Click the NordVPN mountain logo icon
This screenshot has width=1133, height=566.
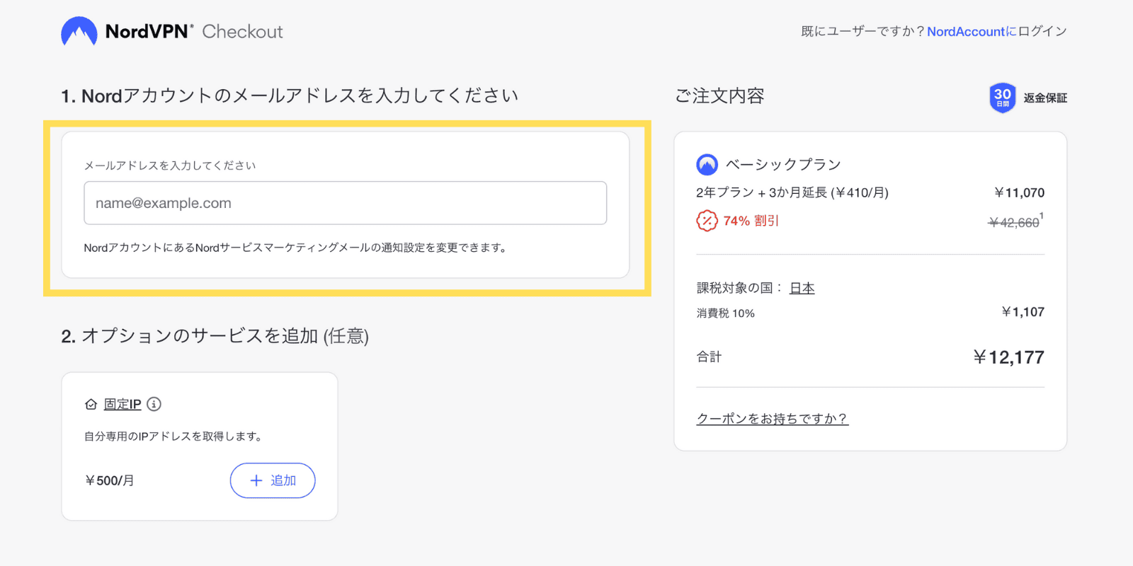tap(79, 31)
